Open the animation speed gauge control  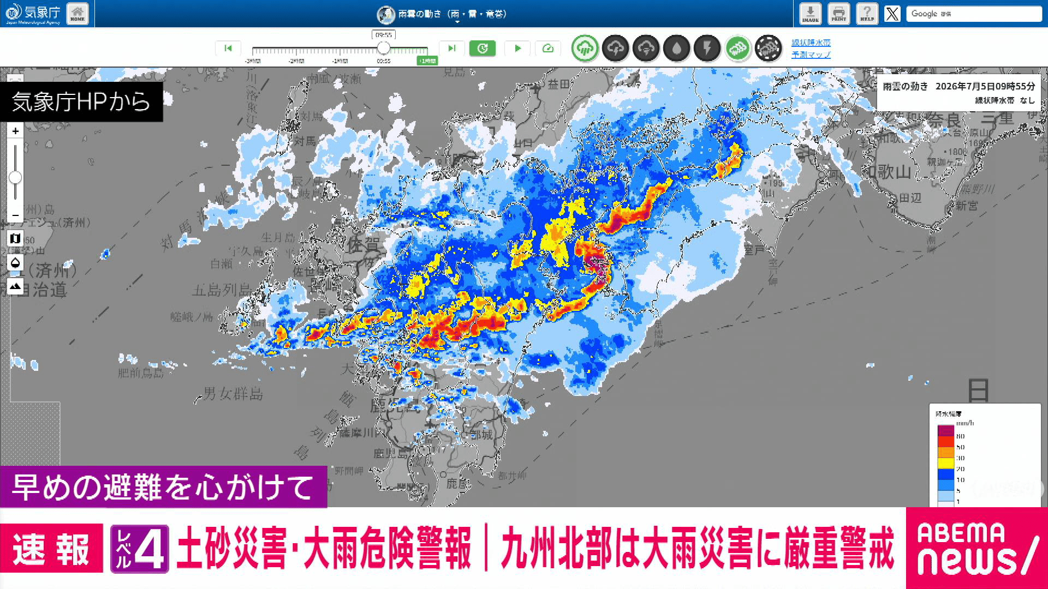[x=548, y=49]
